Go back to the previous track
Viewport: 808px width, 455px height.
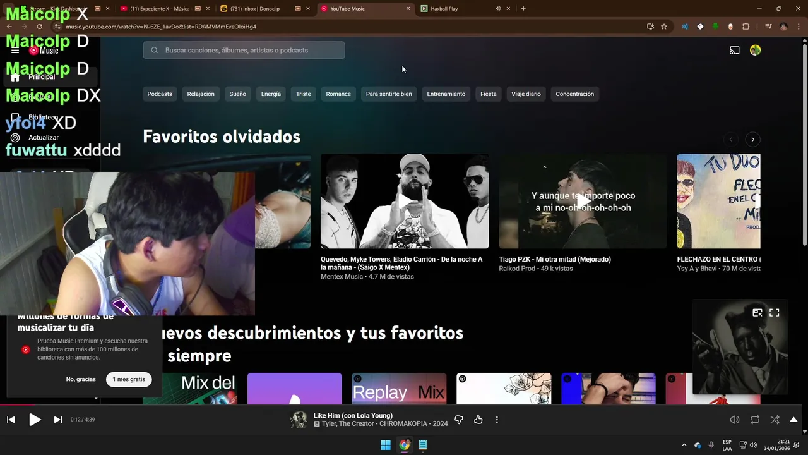click(11, 420)
